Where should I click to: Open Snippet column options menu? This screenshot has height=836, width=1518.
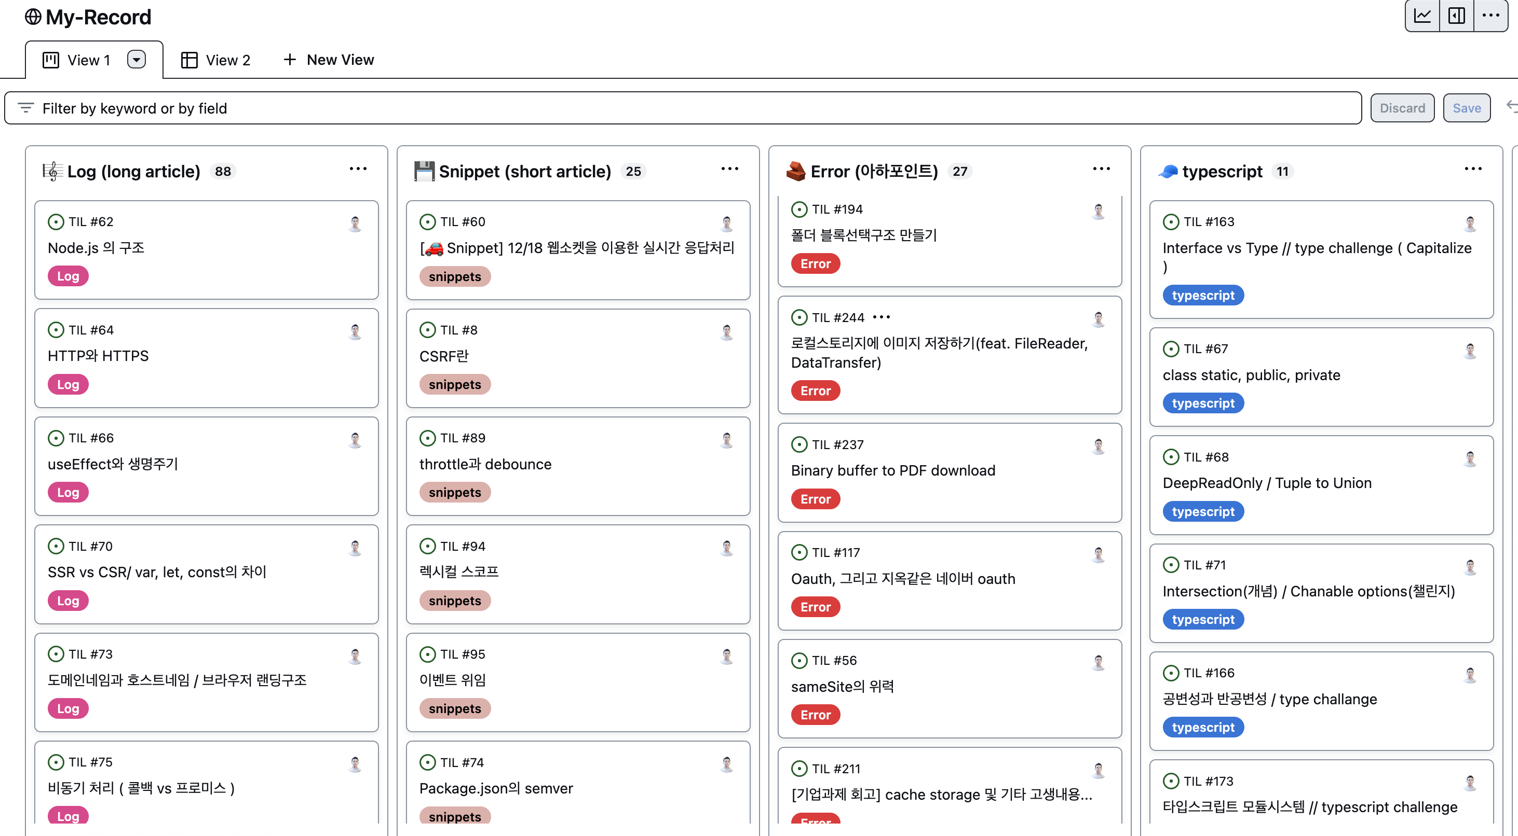coord(729,170)
